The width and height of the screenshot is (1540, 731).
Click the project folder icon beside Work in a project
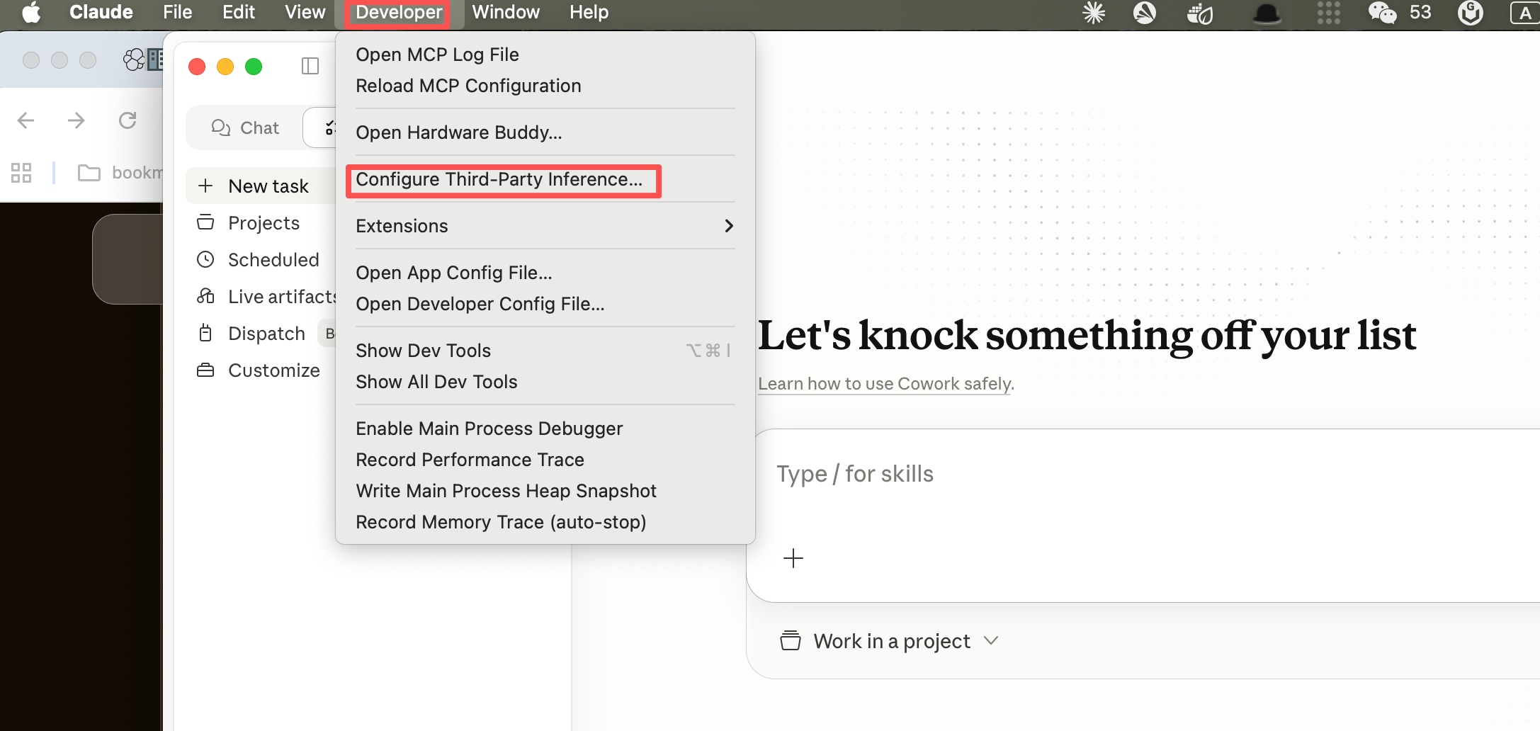[x=791, y=640]
